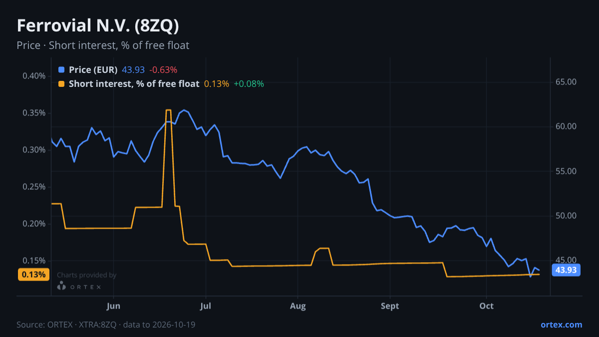
Task: Click the orange 0.13% axis value badge
Action: (34, 274)
